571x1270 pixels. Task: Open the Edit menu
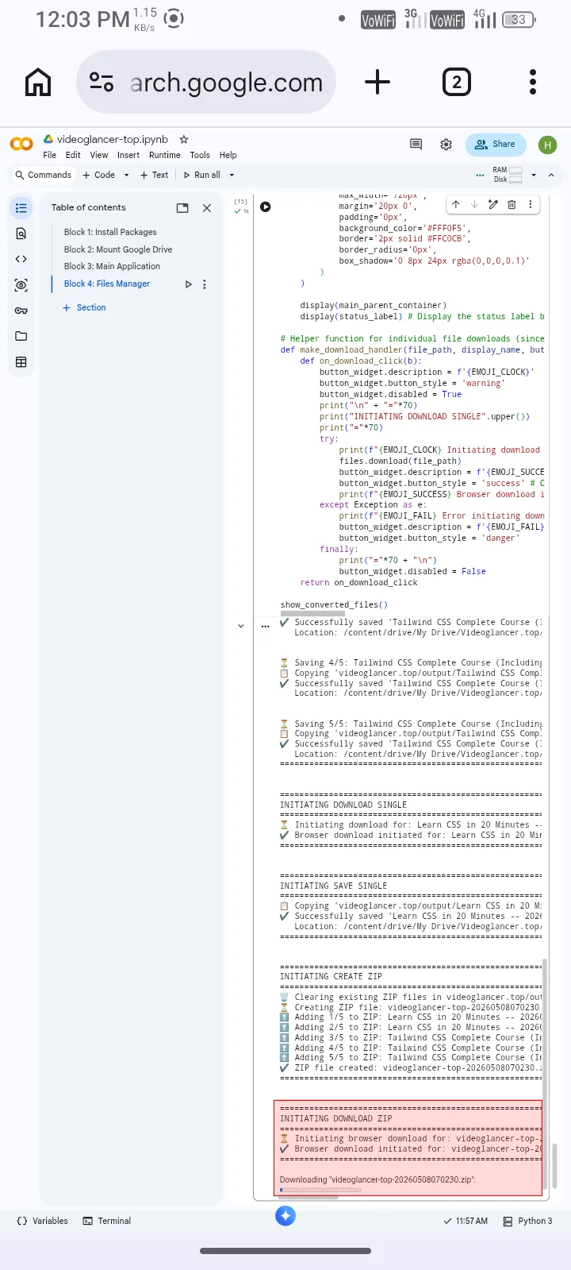[73, 155]
